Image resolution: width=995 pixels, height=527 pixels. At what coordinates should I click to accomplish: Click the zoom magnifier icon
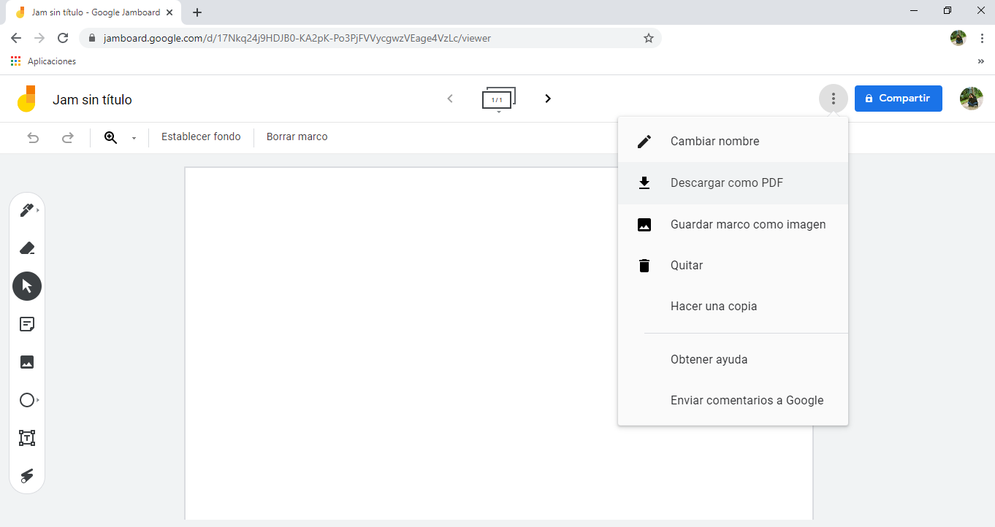(x=111, y=137)
